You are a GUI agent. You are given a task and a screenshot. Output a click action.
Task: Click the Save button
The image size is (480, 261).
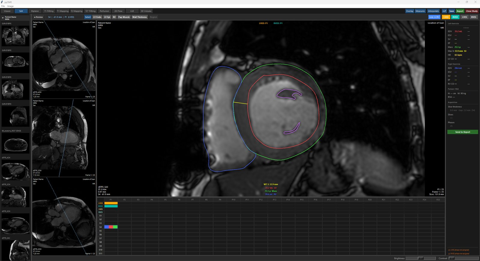click(451, 11)
